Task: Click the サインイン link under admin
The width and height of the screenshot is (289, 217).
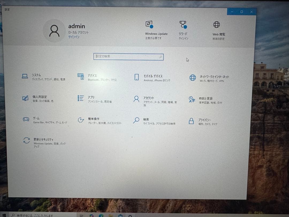Action: [74, 37]
